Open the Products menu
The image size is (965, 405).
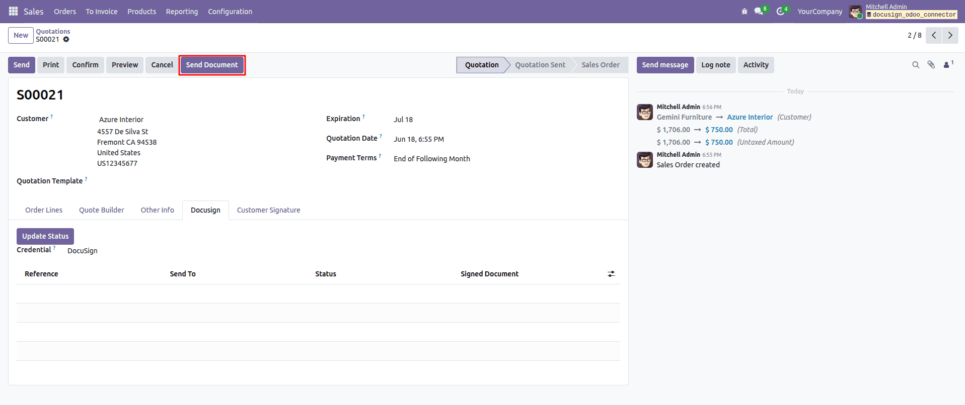click(x=141, y=11)
